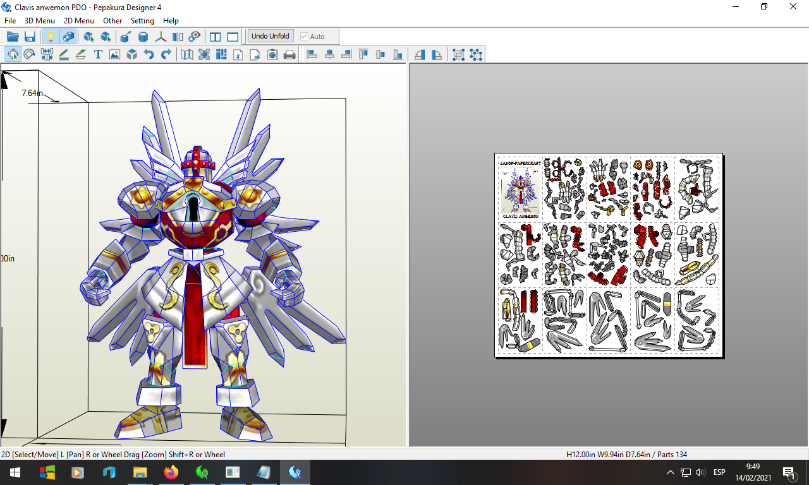Open the File menu
Image resolution: width=809 pixels, height=485 pixels.
10,21
